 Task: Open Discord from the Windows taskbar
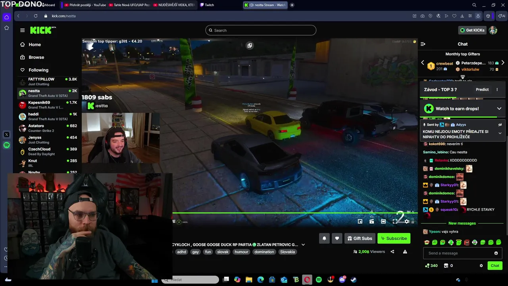342,280
